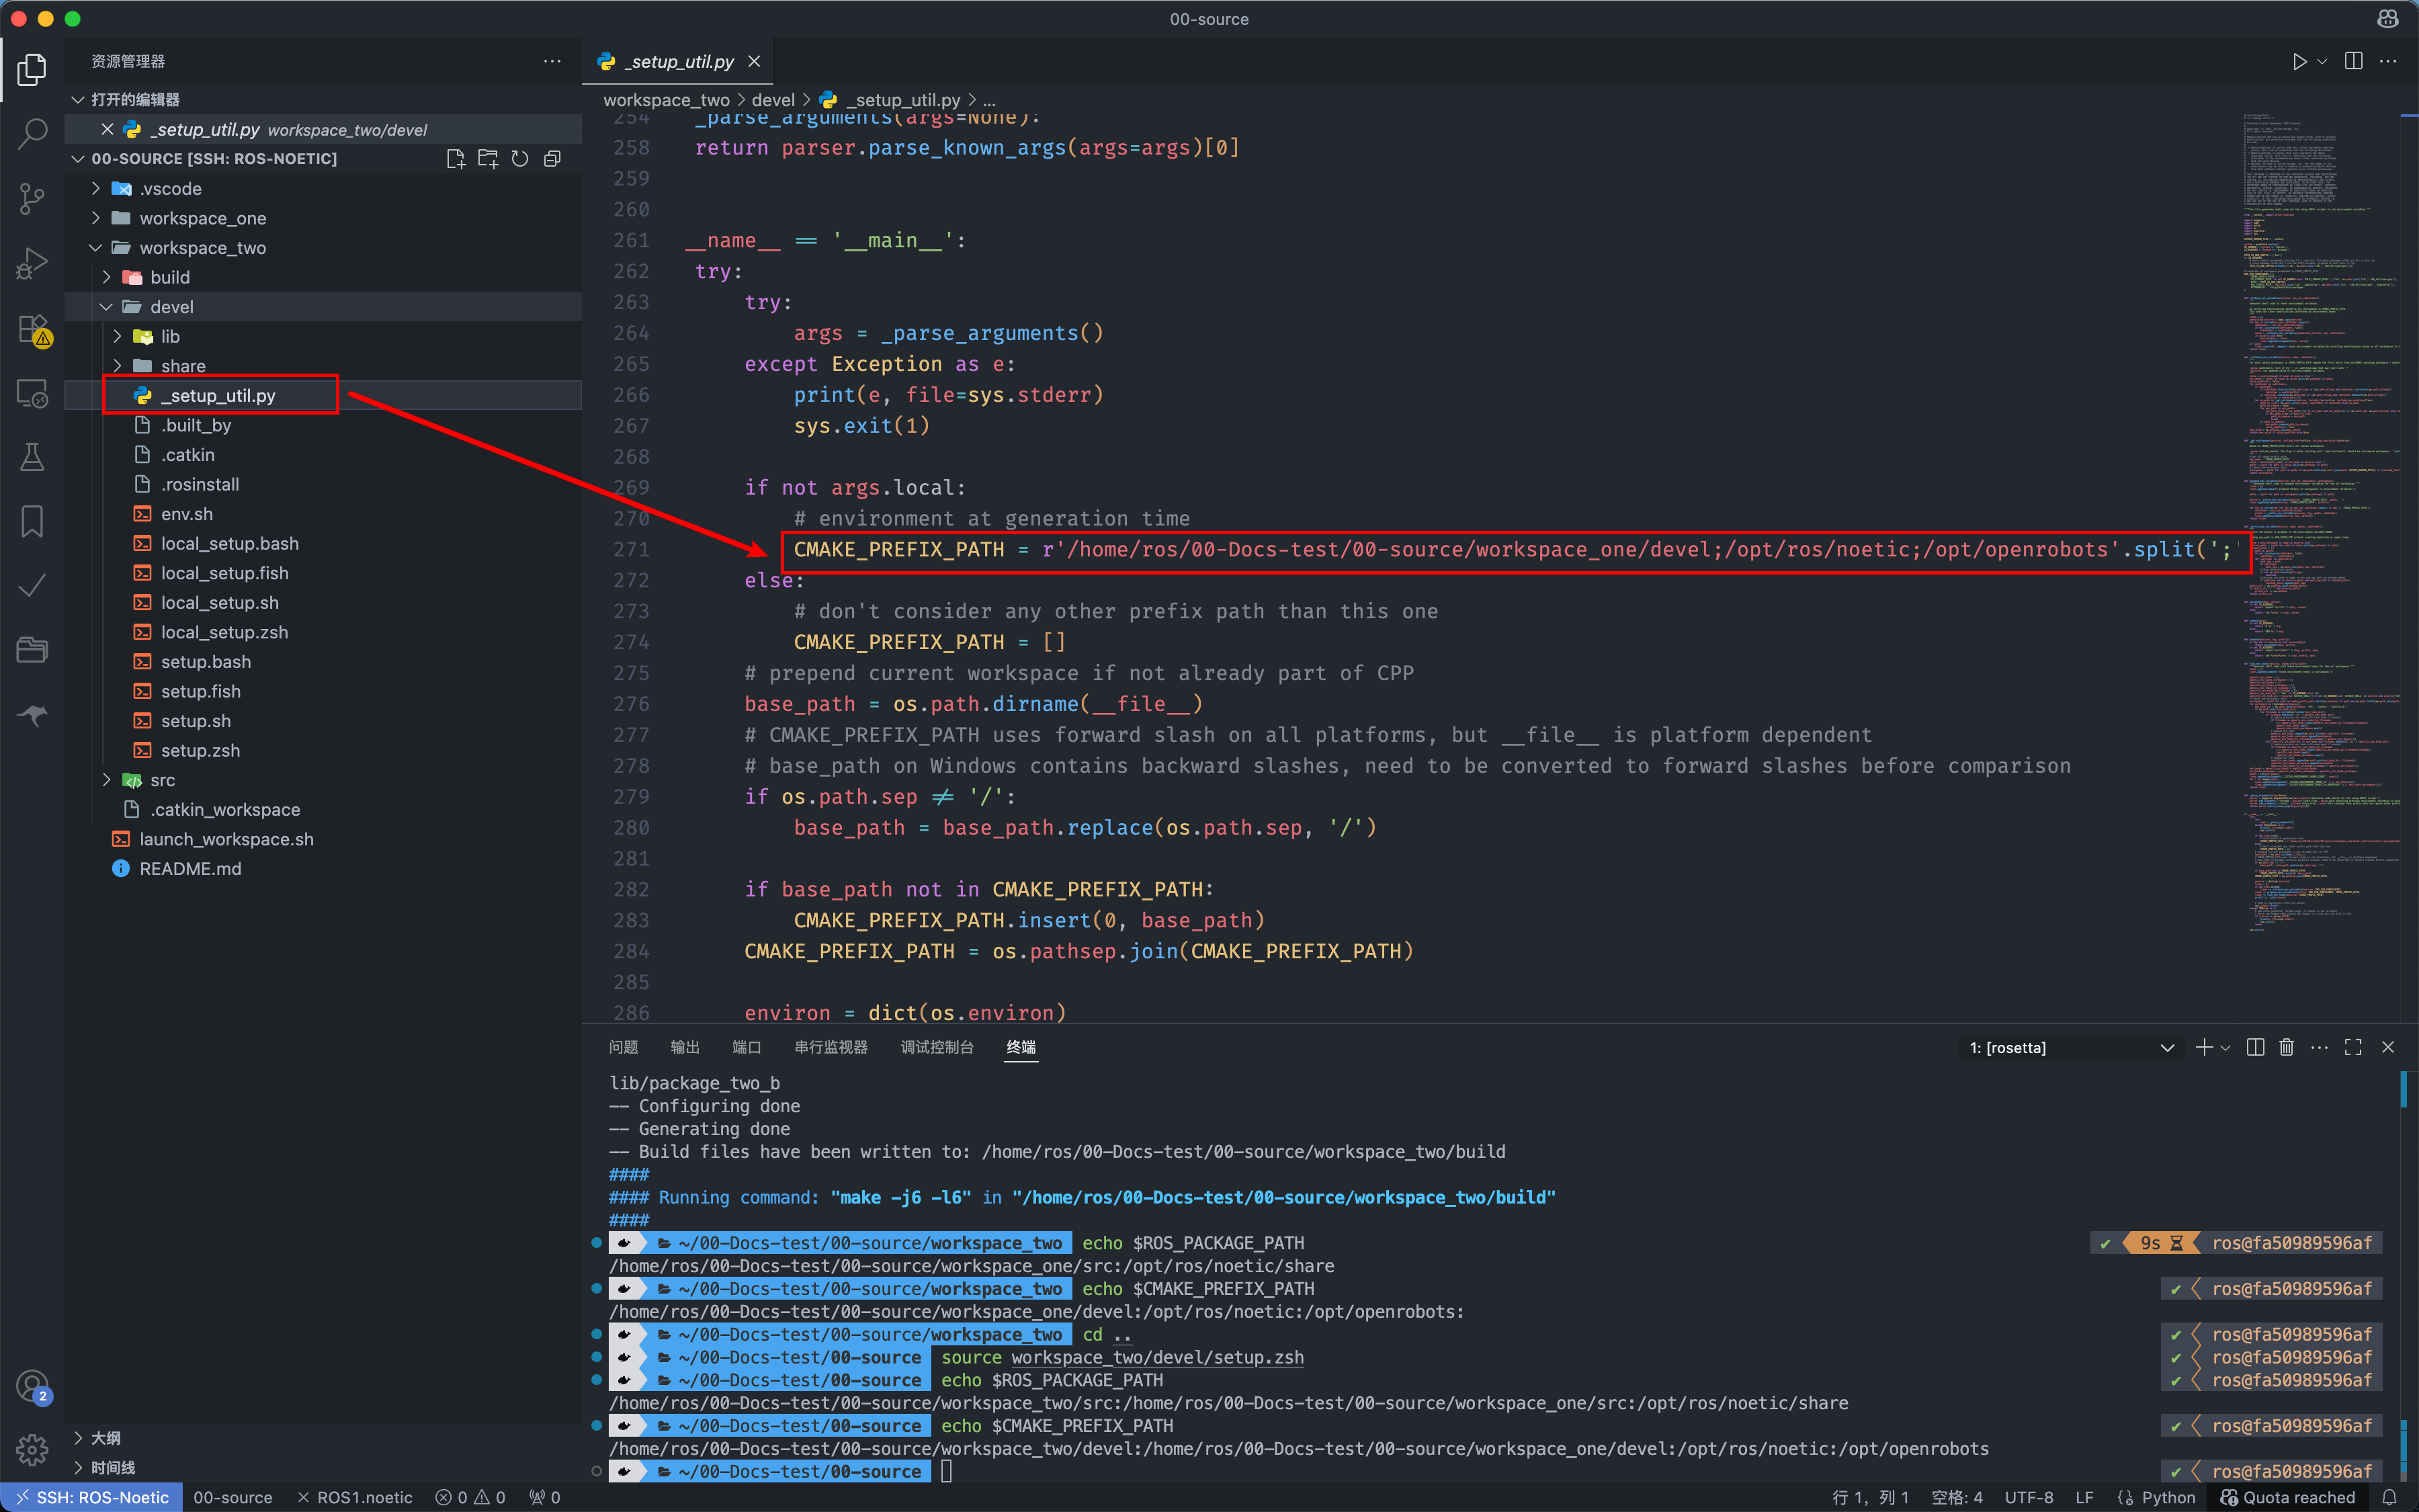Toggle split editor layout button
Image resolution: width=2419 pixels, height=1512 pixels.
(x=2354, y=61)
